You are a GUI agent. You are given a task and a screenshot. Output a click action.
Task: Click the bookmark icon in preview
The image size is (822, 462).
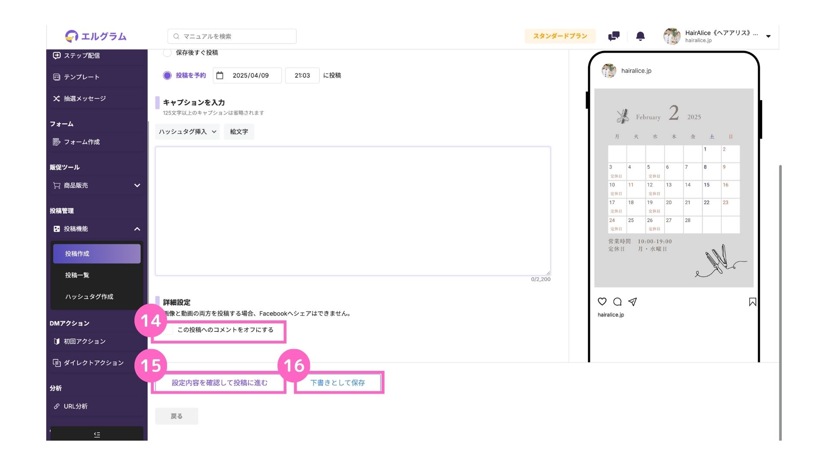[x=752, y=302]
